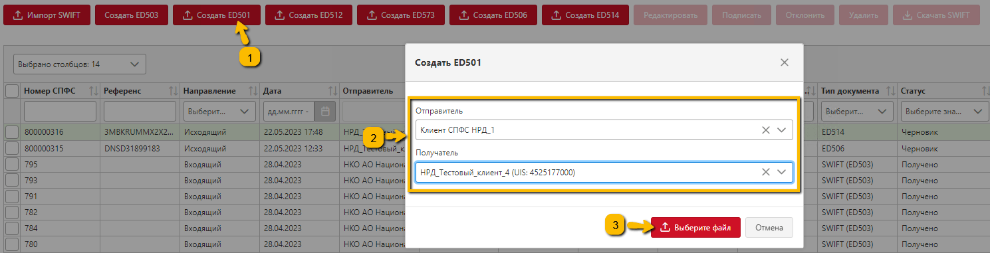
Task: Click Создать ED512 button
Action: point(309,15)
